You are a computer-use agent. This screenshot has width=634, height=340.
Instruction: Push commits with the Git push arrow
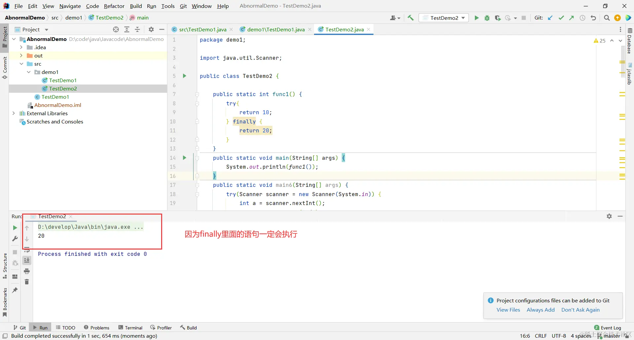[572, 18]
